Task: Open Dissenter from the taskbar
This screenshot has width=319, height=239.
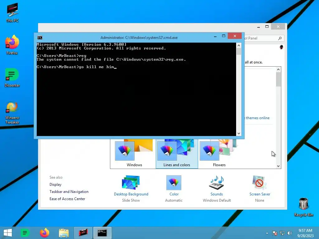Action: coord(25,233)
